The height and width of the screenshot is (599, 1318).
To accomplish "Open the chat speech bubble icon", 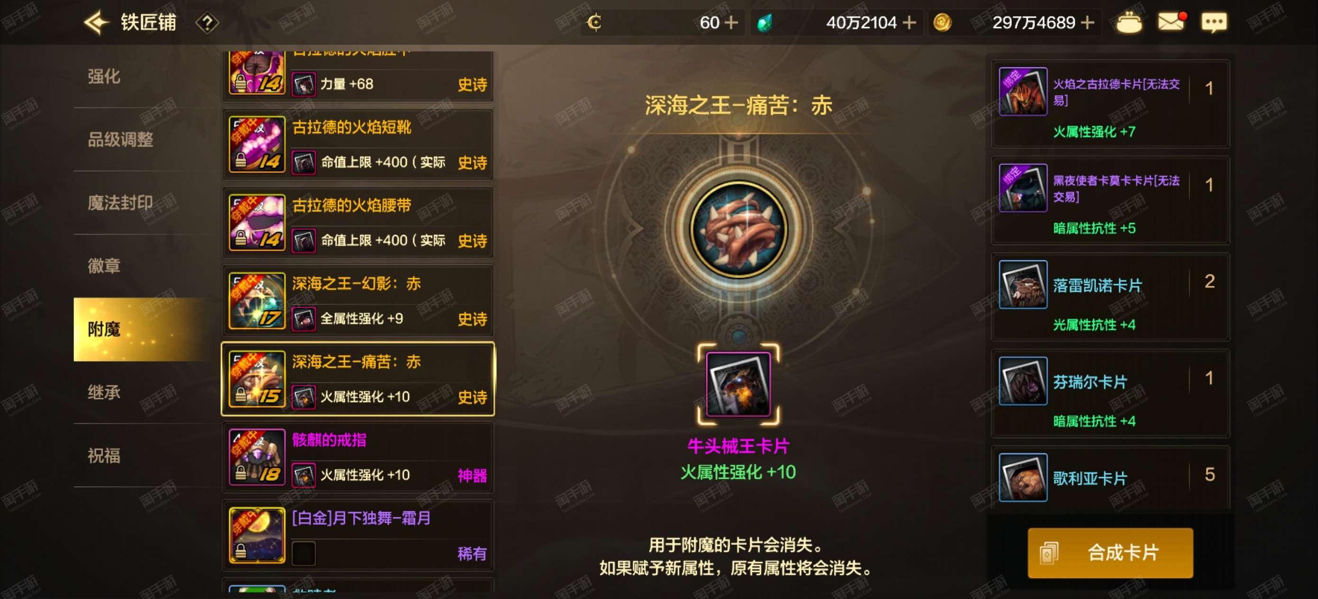I will pos(1214,22).
